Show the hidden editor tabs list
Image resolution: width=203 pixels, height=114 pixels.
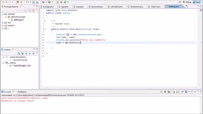click(187, 6)
